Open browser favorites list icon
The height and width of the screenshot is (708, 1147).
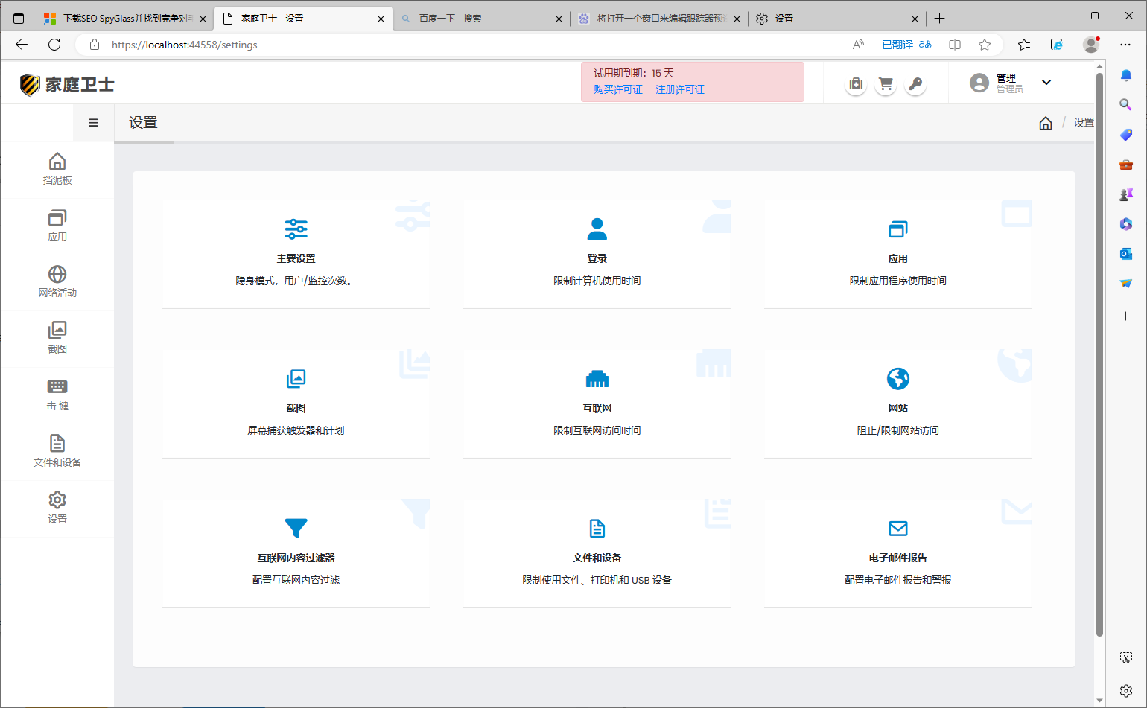click(1024, 45)
